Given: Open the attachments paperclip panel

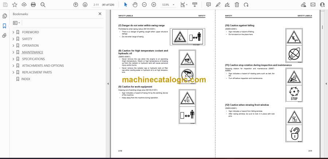Looking at the screenshot, I should (x=4, y=35).
